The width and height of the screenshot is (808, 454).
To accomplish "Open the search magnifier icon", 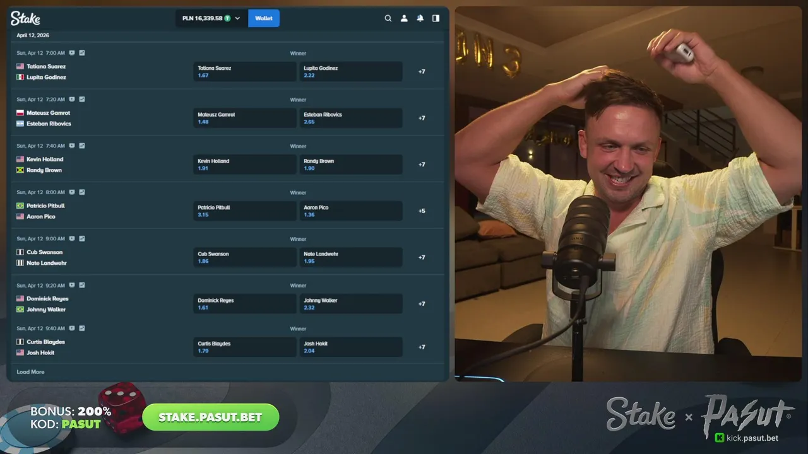I will pyautogui.click(x=388, y=18).
